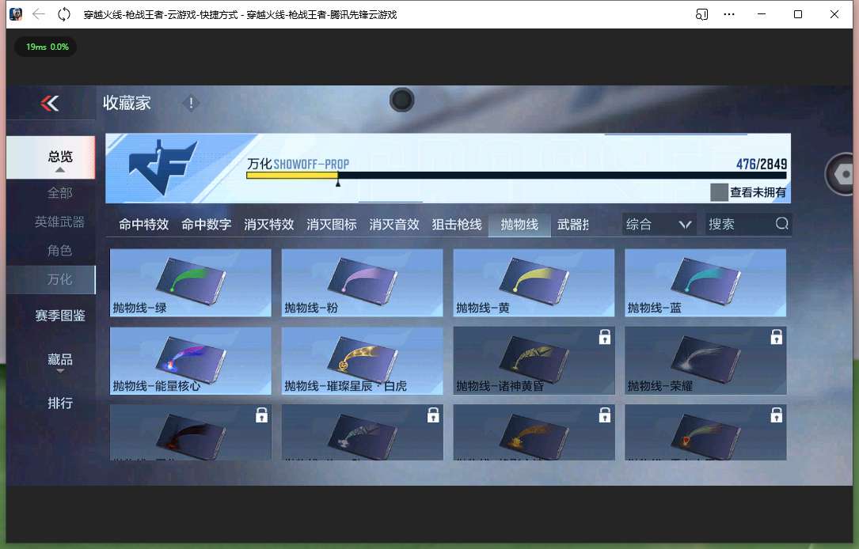Open the 狙击枪线 tab
The width and height of the screenshot is (859, 549).
point(457,225)
